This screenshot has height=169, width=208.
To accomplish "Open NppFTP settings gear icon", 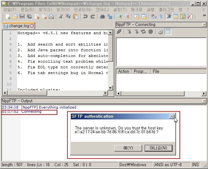I will click(161, 32).
